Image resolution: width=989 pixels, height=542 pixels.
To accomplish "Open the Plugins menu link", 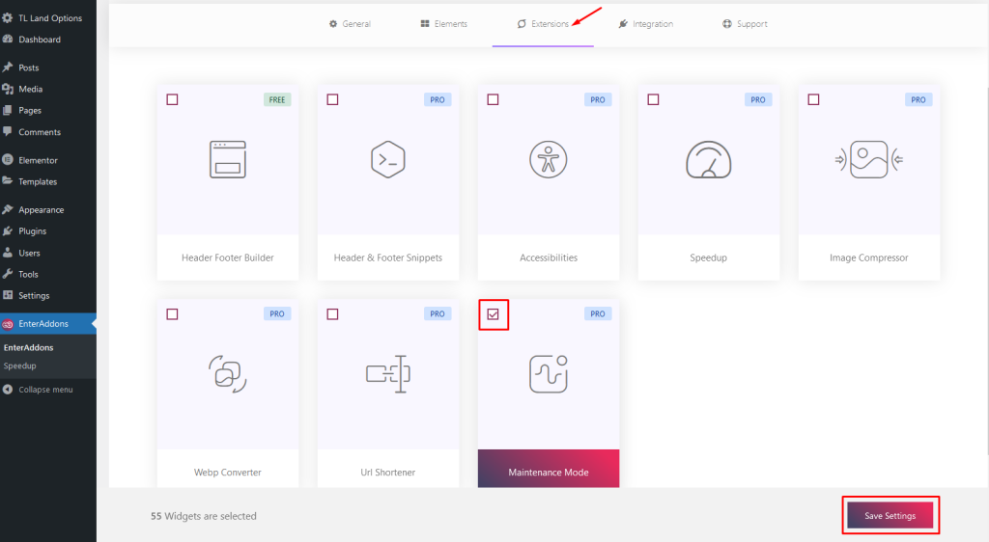I will 33,231.
